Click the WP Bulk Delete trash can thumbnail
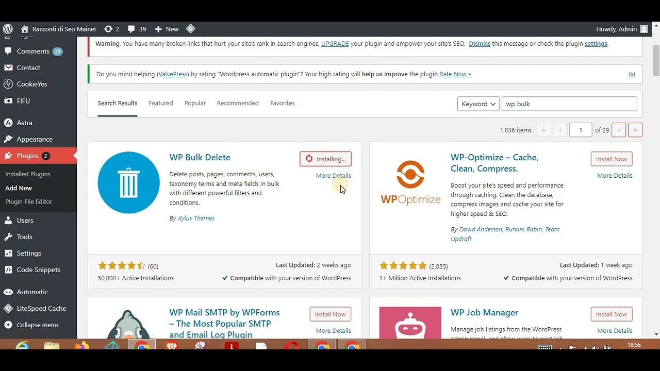Viewport: 660px width, 371px height. [129, 182]
